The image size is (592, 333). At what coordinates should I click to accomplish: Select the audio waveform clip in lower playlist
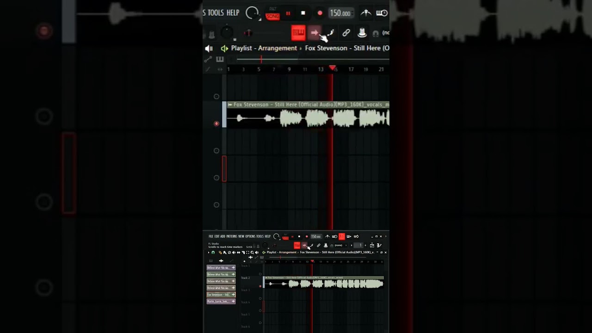pyautogui.click(x=324, y=284)
